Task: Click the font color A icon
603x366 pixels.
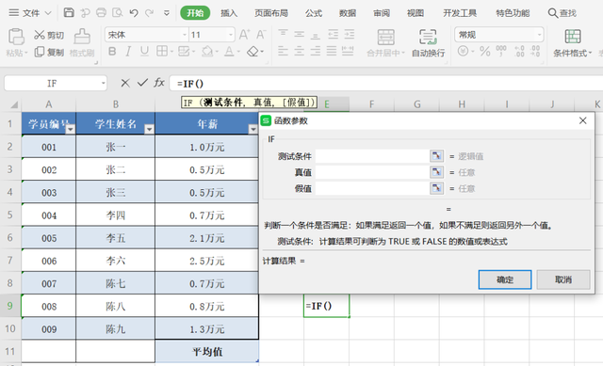Action: (229, 51)
